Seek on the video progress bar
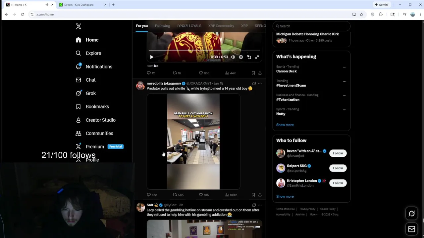Image resolution: width=424 pixels, height=238 pixels. (x=204, y=50)
